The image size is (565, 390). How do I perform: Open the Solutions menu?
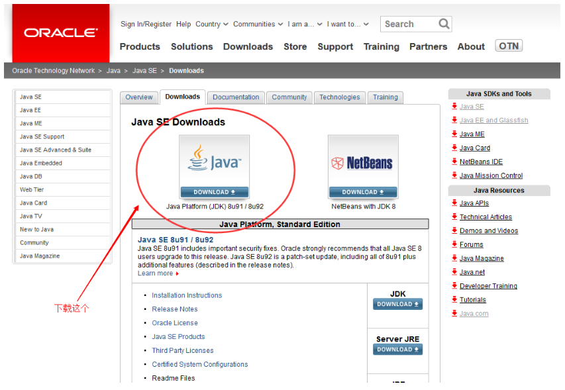pos(191,46)
